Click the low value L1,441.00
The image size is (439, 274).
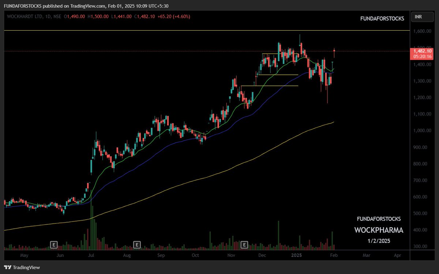122,16
